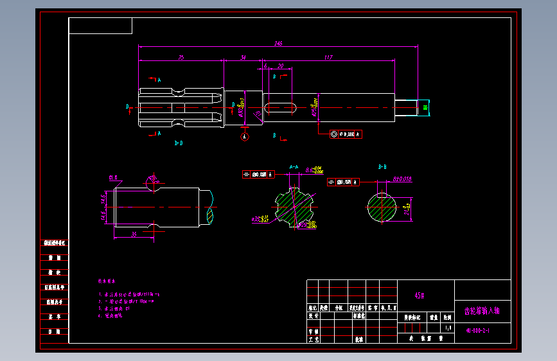Select the 34 length dimension text
This screenshot has width=557, height=361.
pos(243,57)
